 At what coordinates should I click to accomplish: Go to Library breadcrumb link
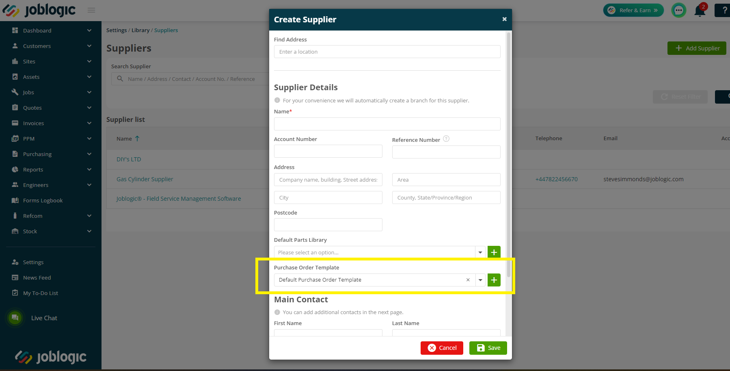[140, 30]
